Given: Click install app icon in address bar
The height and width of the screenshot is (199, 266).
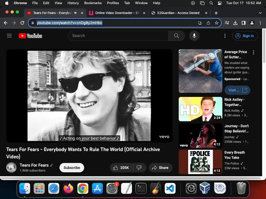Looking at the screenshot, I should 200,23.
